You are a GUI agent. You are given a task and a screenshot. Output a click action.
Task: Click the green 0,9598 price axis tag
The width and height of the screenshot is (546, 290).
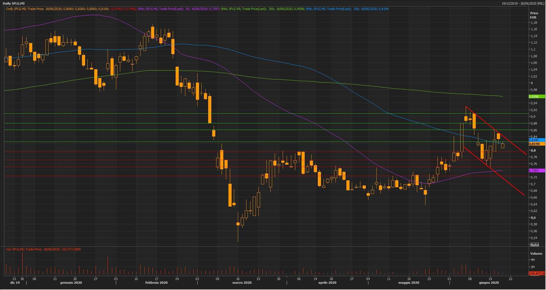click(537, 97)
